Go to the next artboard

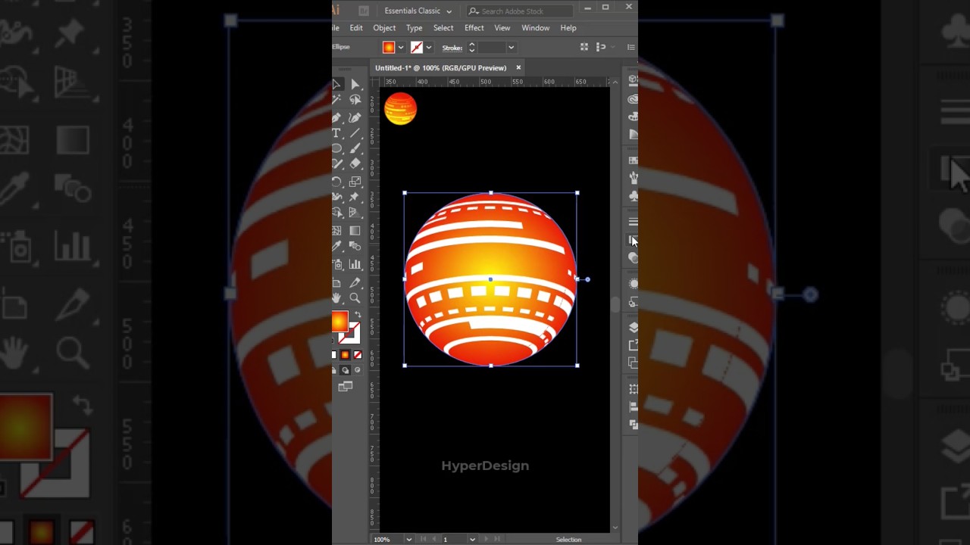pos(487,540)
